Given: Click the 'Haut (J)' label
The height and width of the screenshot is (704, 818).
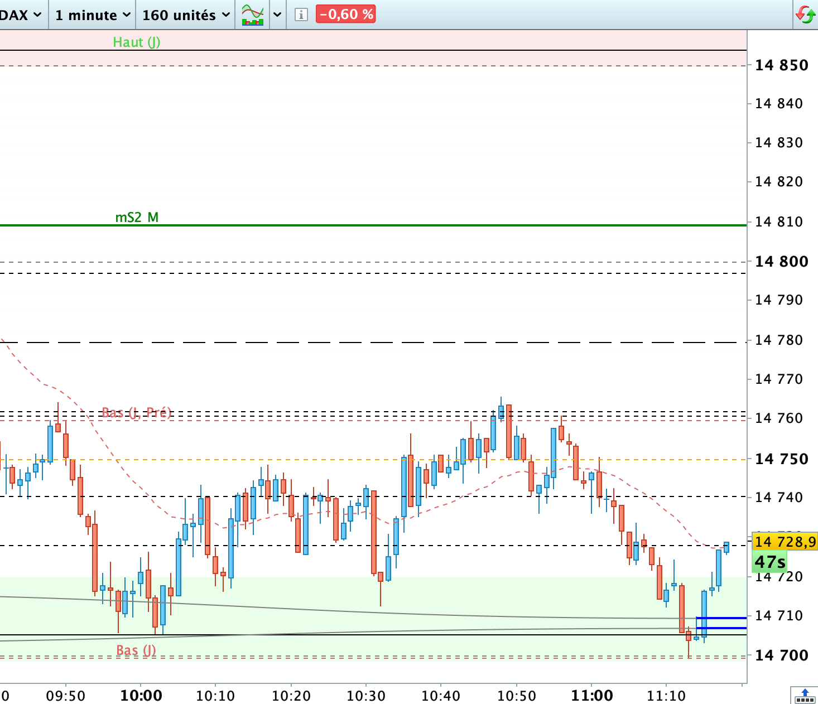Looking at the screenshot, I should pyautogui.click(x=137, y=42).
